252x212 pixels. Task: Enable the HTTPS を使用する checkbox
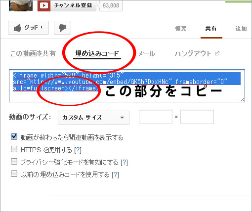click(x=14, y=149)
